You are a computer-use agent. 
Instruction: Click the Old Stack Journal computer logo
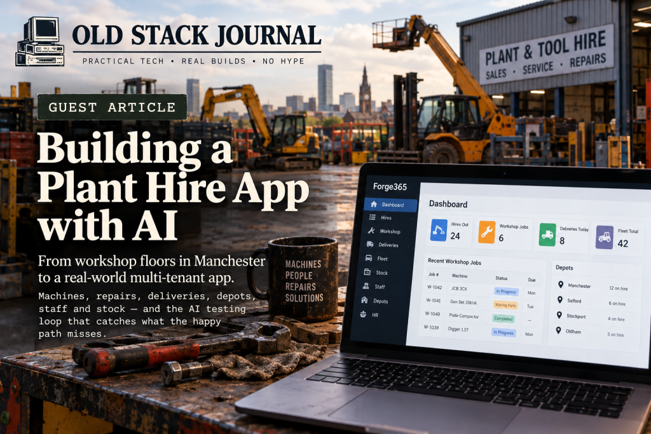[40, 42]
